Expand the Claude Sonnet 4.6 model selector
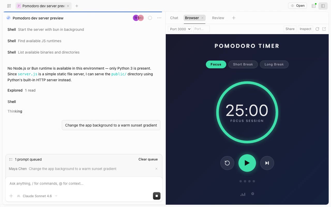Screen dimensions: 331x207 click(x=40, y=196)
